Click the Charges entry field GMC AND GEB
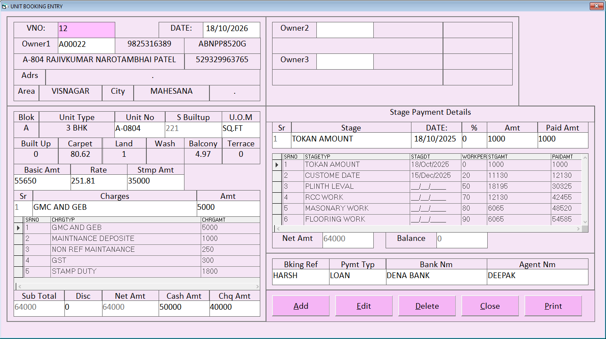The image size is (606, 339). pyautogui.click(x=115, y=208)
